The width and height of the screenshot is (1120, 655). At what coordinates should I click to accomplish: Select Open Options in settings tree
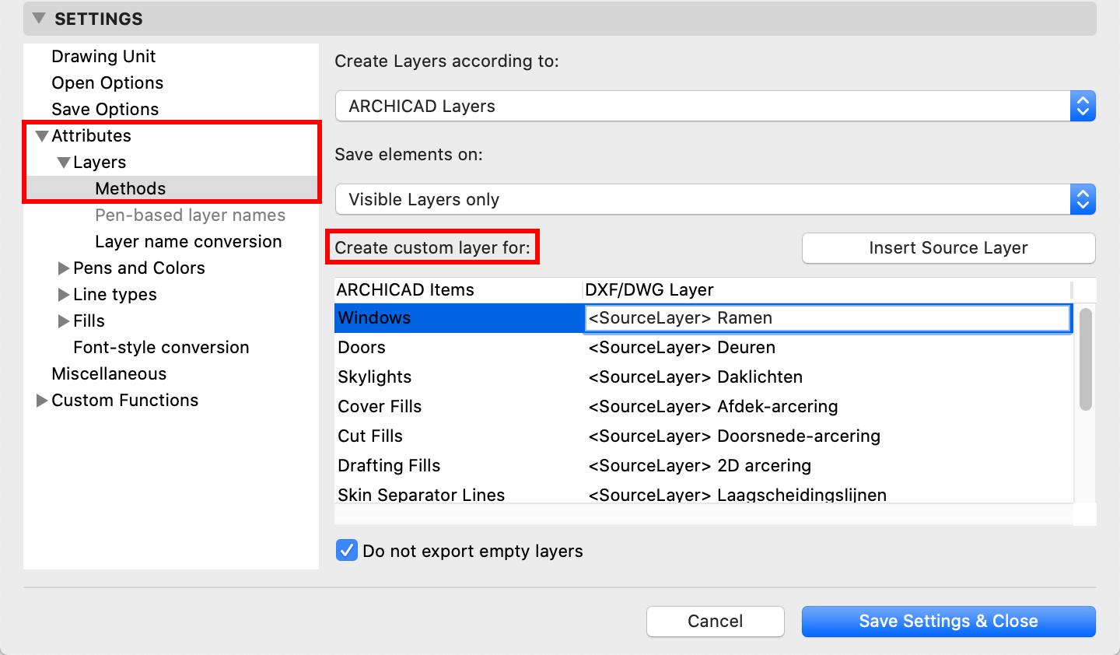click(107, 82)
